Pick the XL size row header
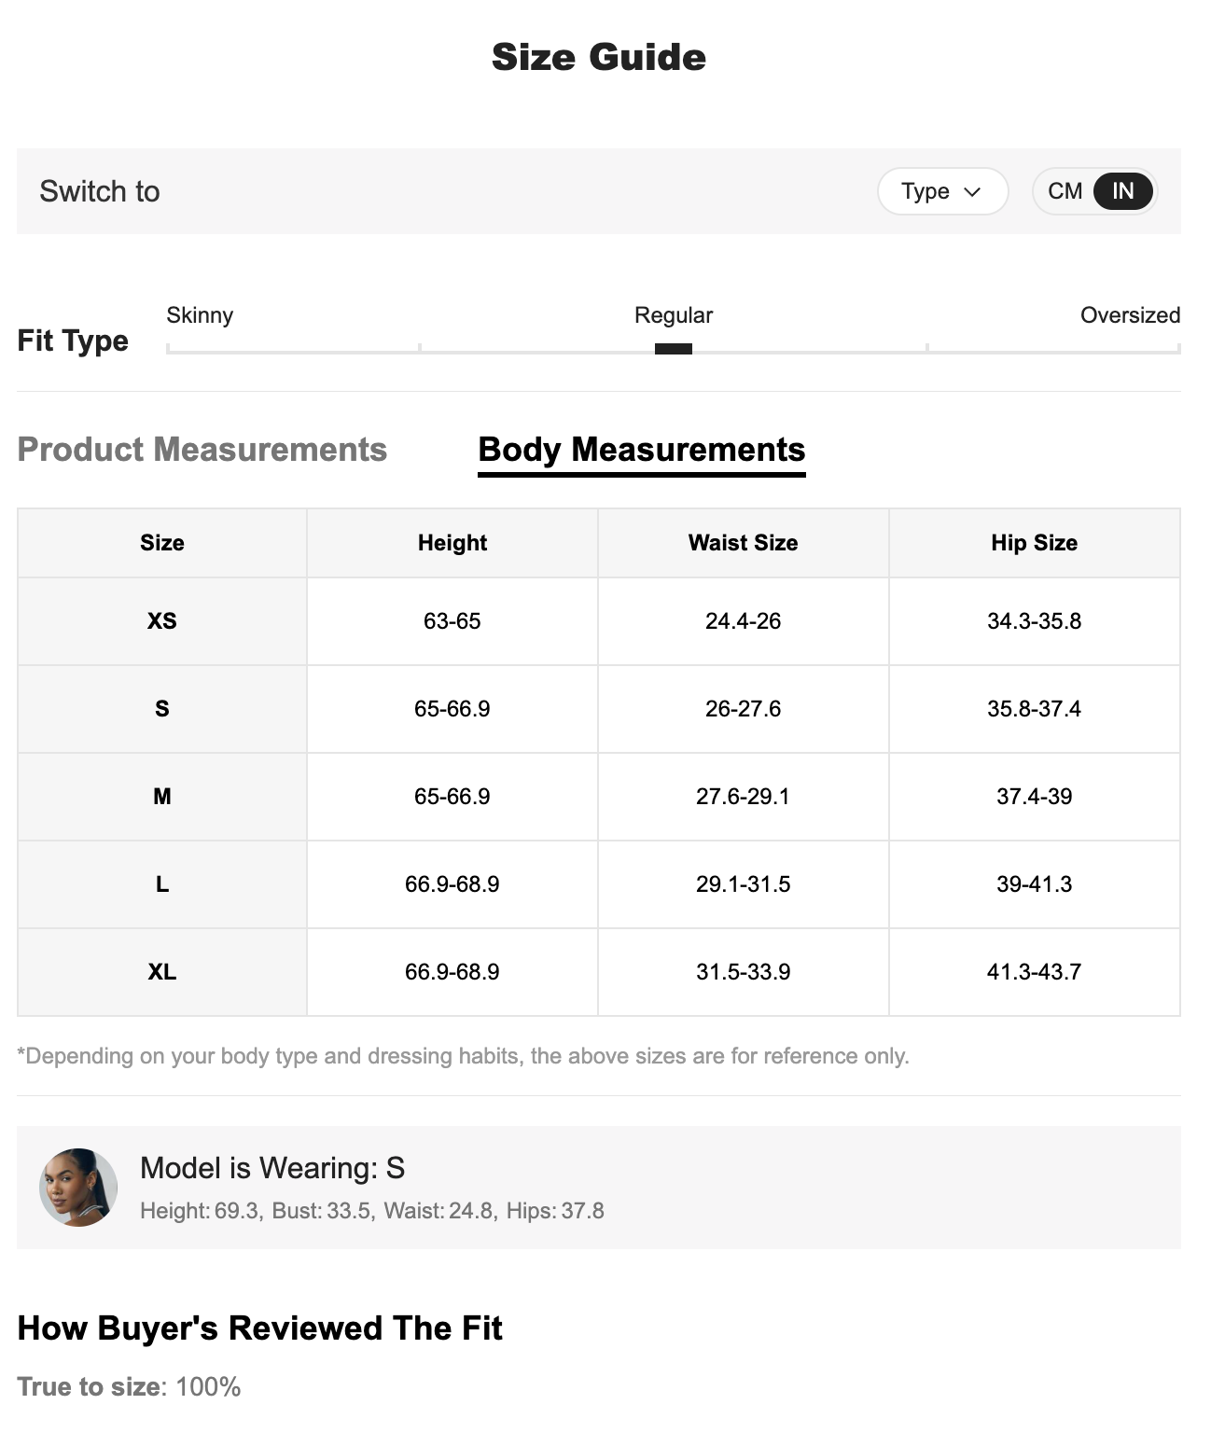 162,972
